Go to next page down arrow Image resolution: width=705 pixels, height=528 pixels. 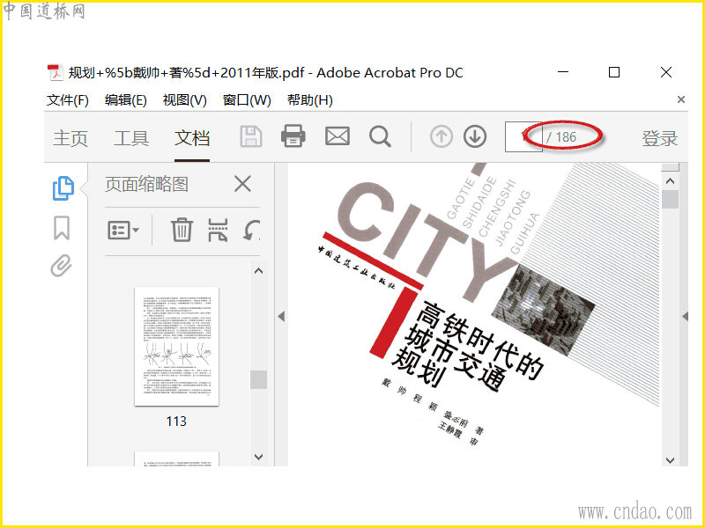[x=475, y=136]
